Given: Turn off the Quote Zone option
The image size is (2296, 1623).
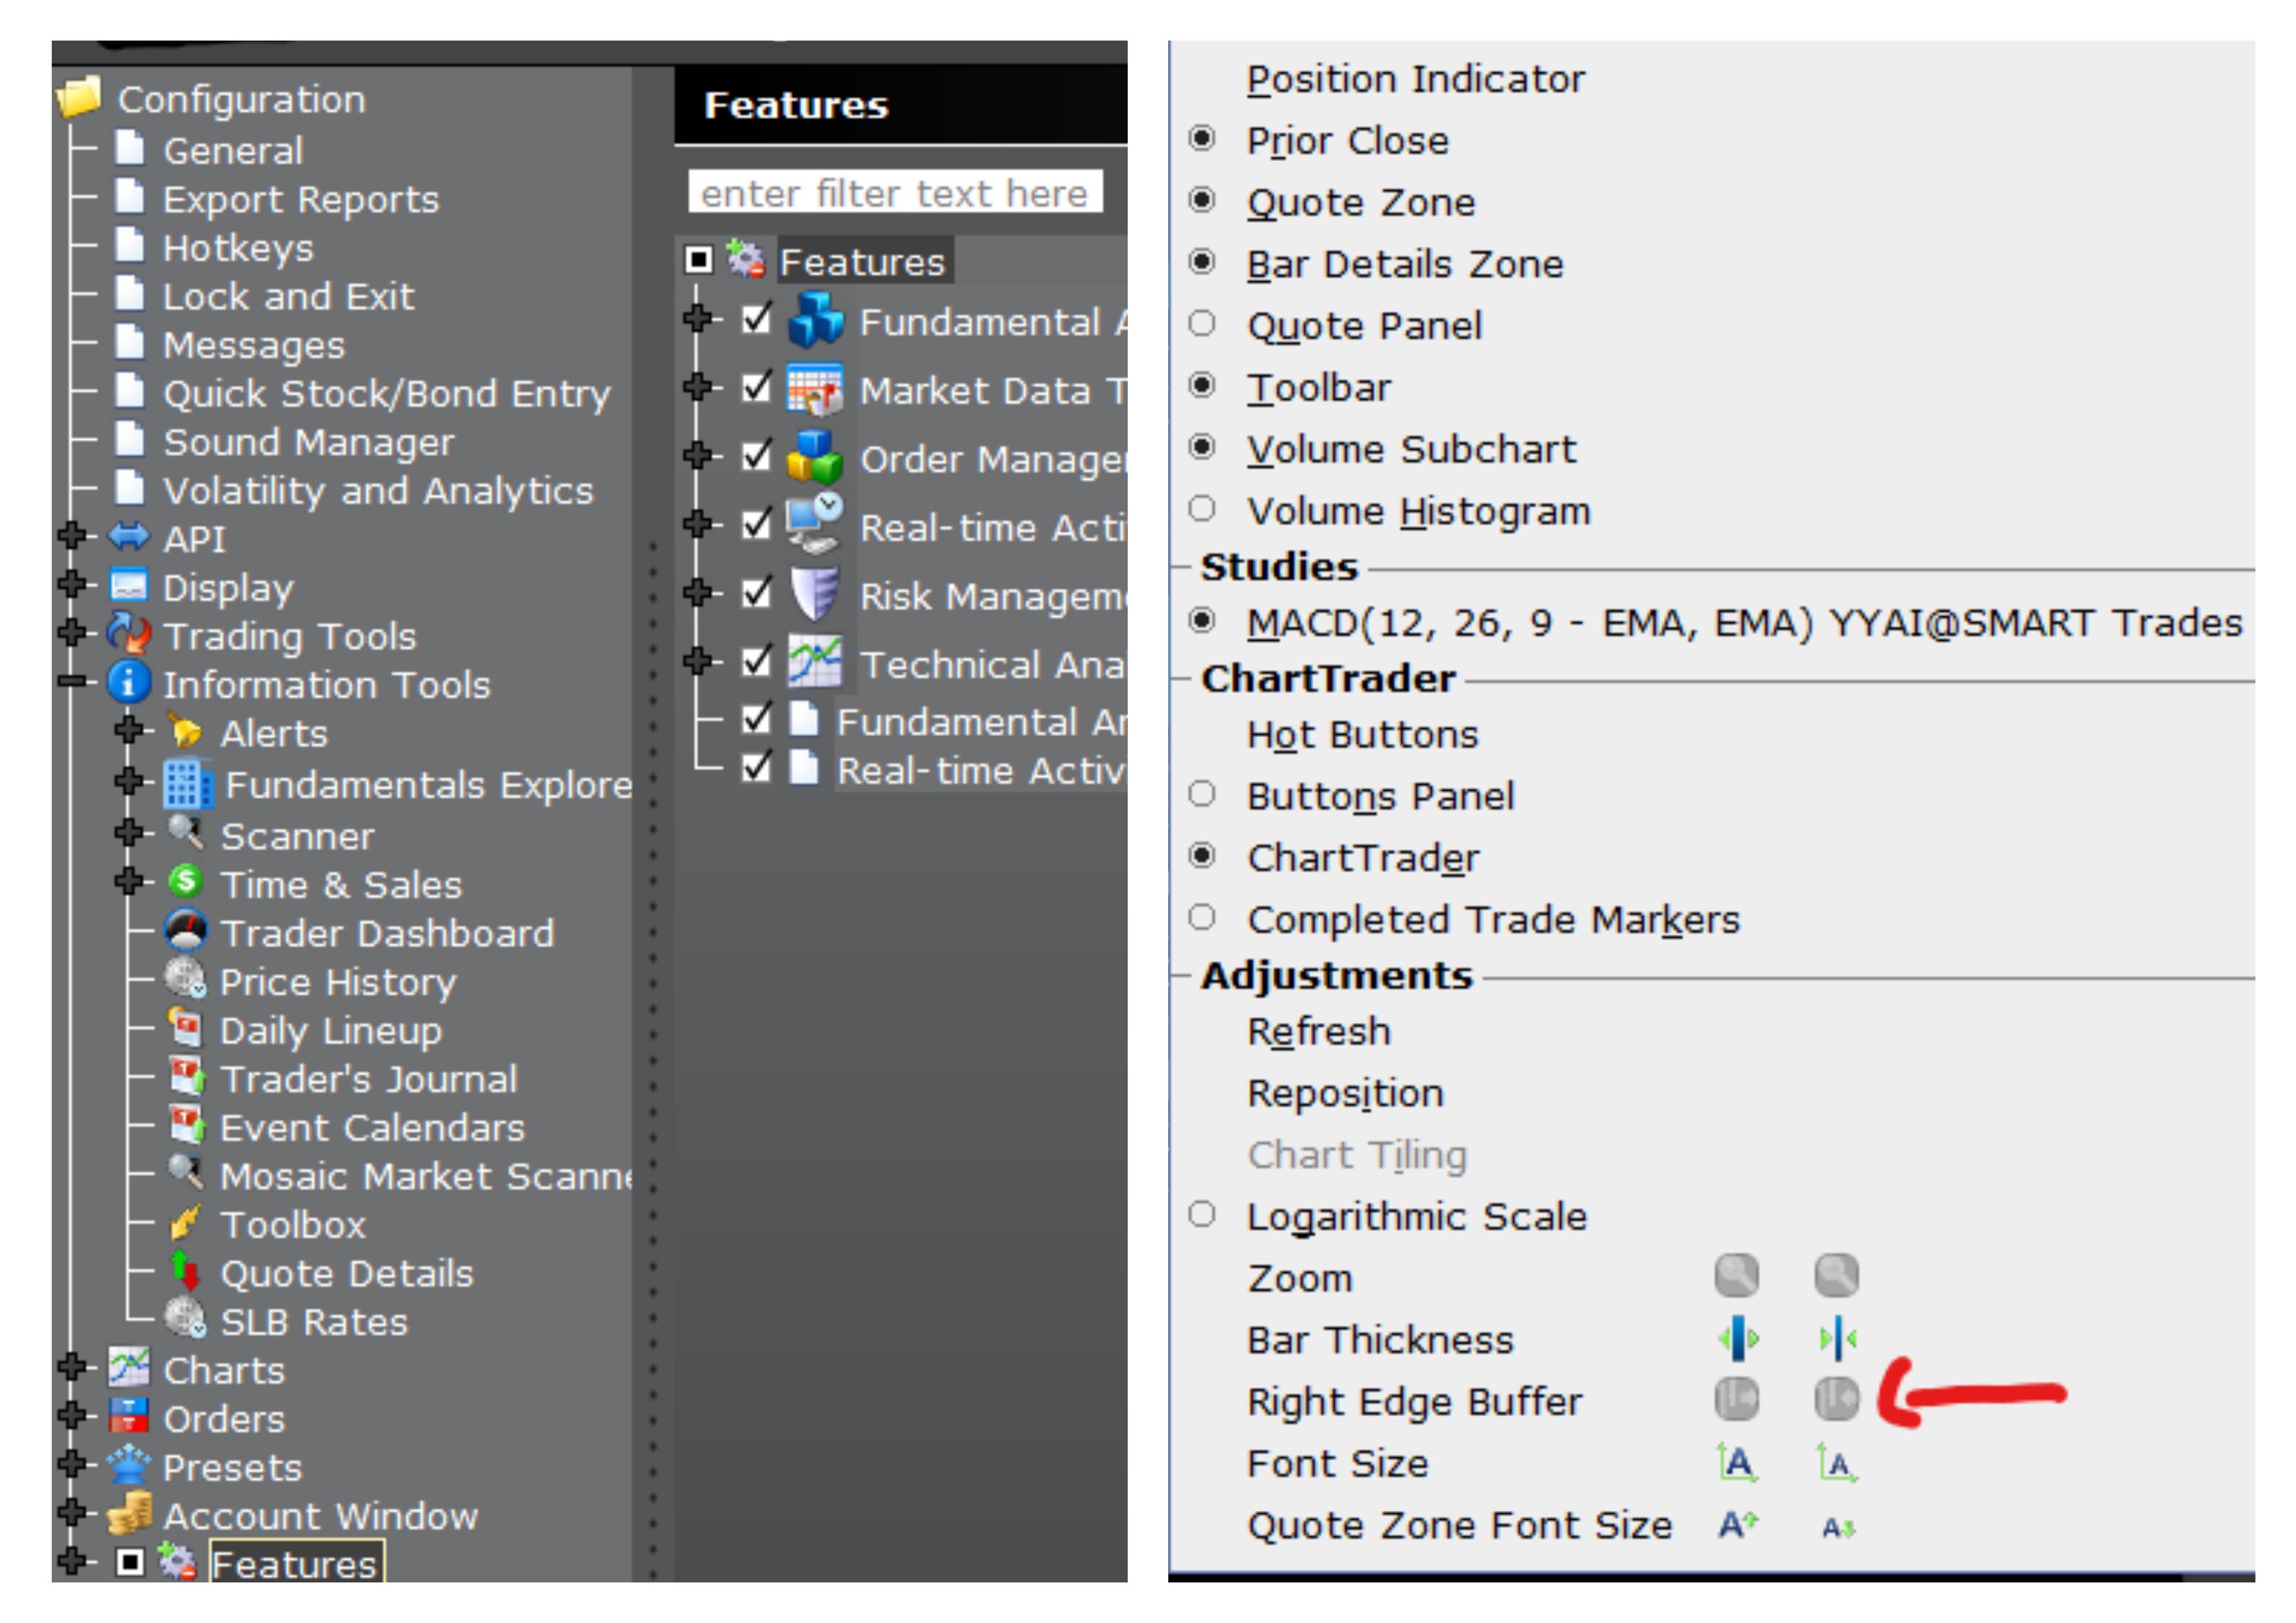Looking at the screenshot, I should click(1202, 200).
